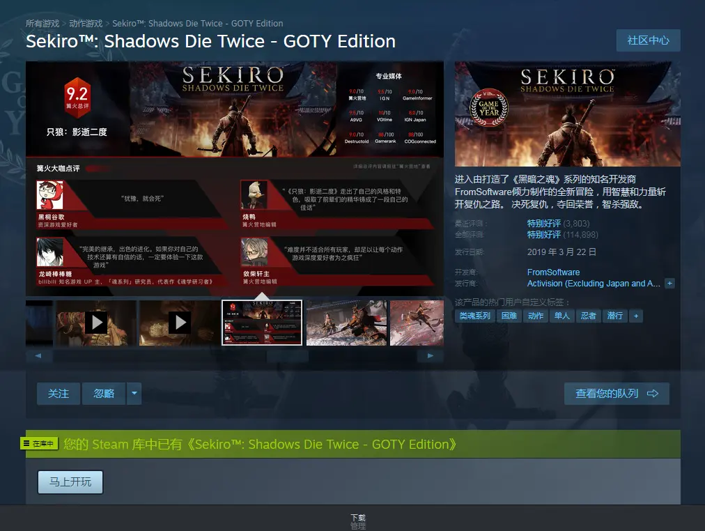Click the 忽略 ignore button
705x531 pixels.
[103, 394]
